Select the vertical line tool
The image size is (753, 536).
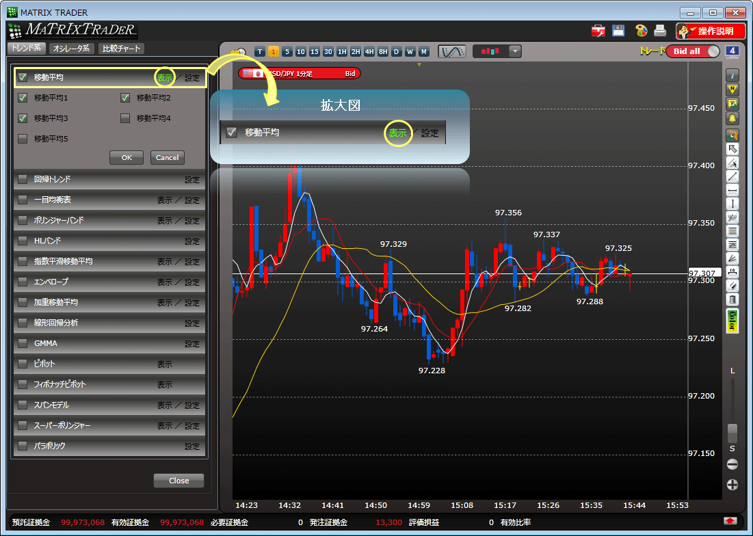point(732,204)
